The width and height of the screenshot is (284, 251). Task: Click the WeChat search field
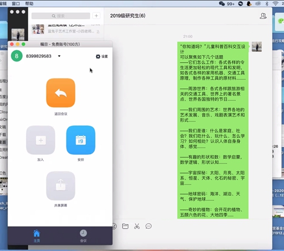click(x=61, y=16)
